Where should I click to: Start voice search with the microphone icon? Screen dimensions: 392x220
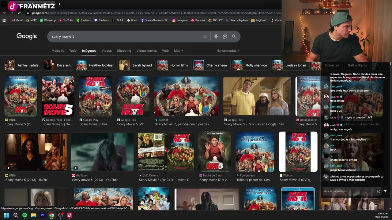tap(216, 36)
